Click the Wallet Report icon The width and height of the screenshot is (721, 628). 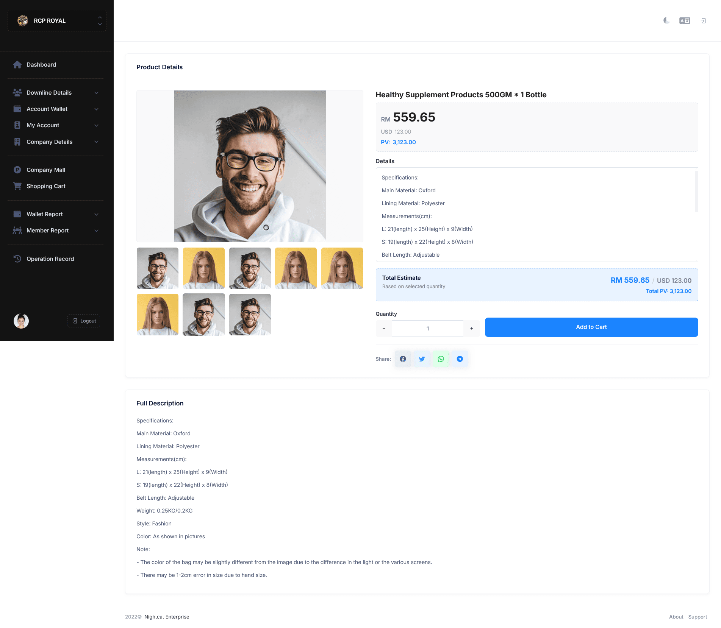pos(17,214)
